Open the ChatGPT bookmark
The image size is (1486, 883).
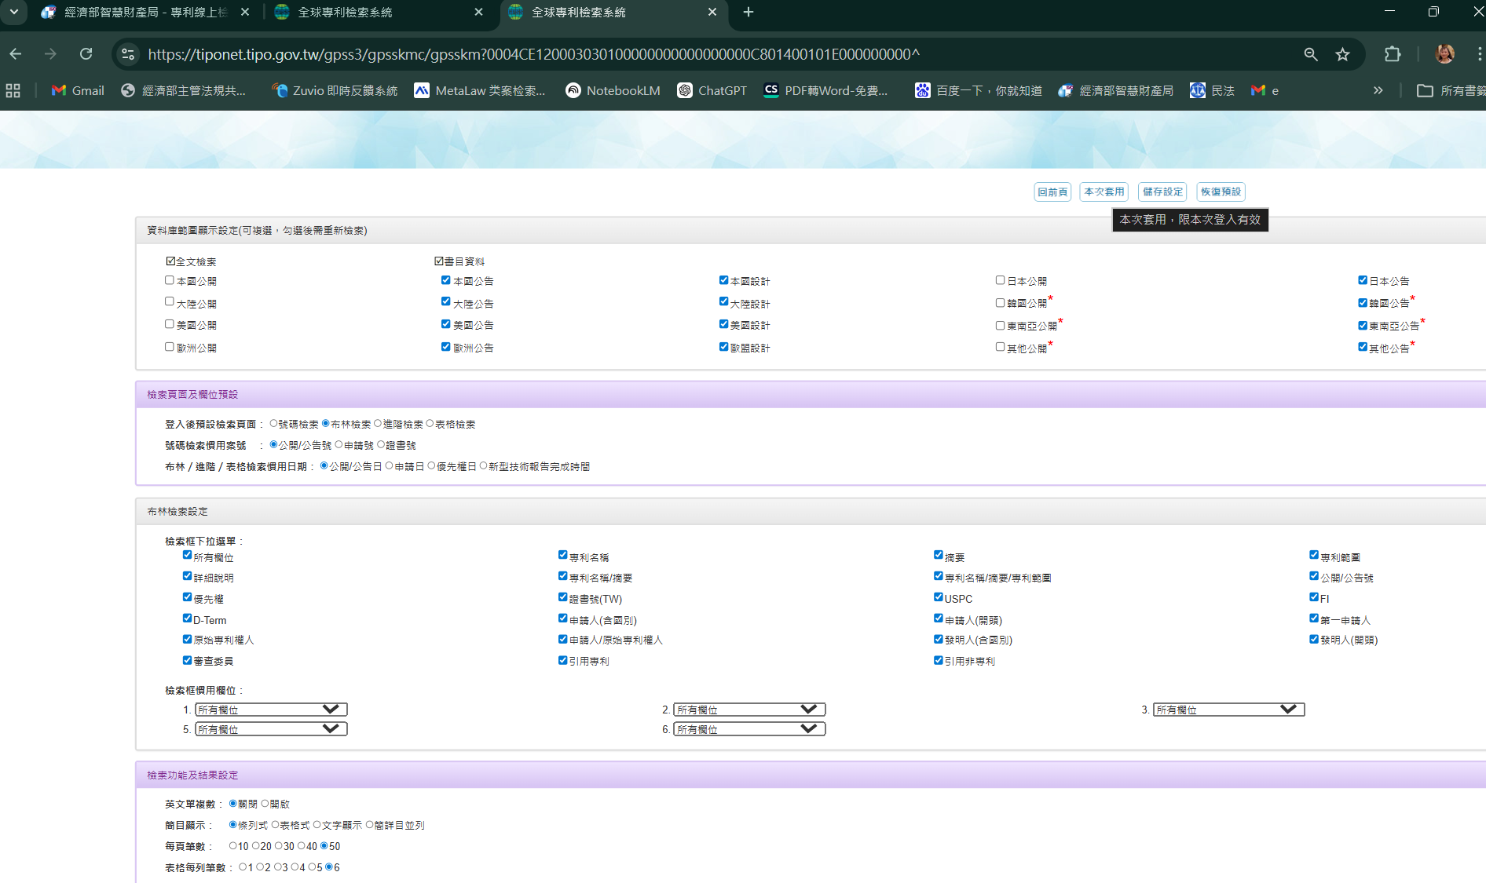712,91
